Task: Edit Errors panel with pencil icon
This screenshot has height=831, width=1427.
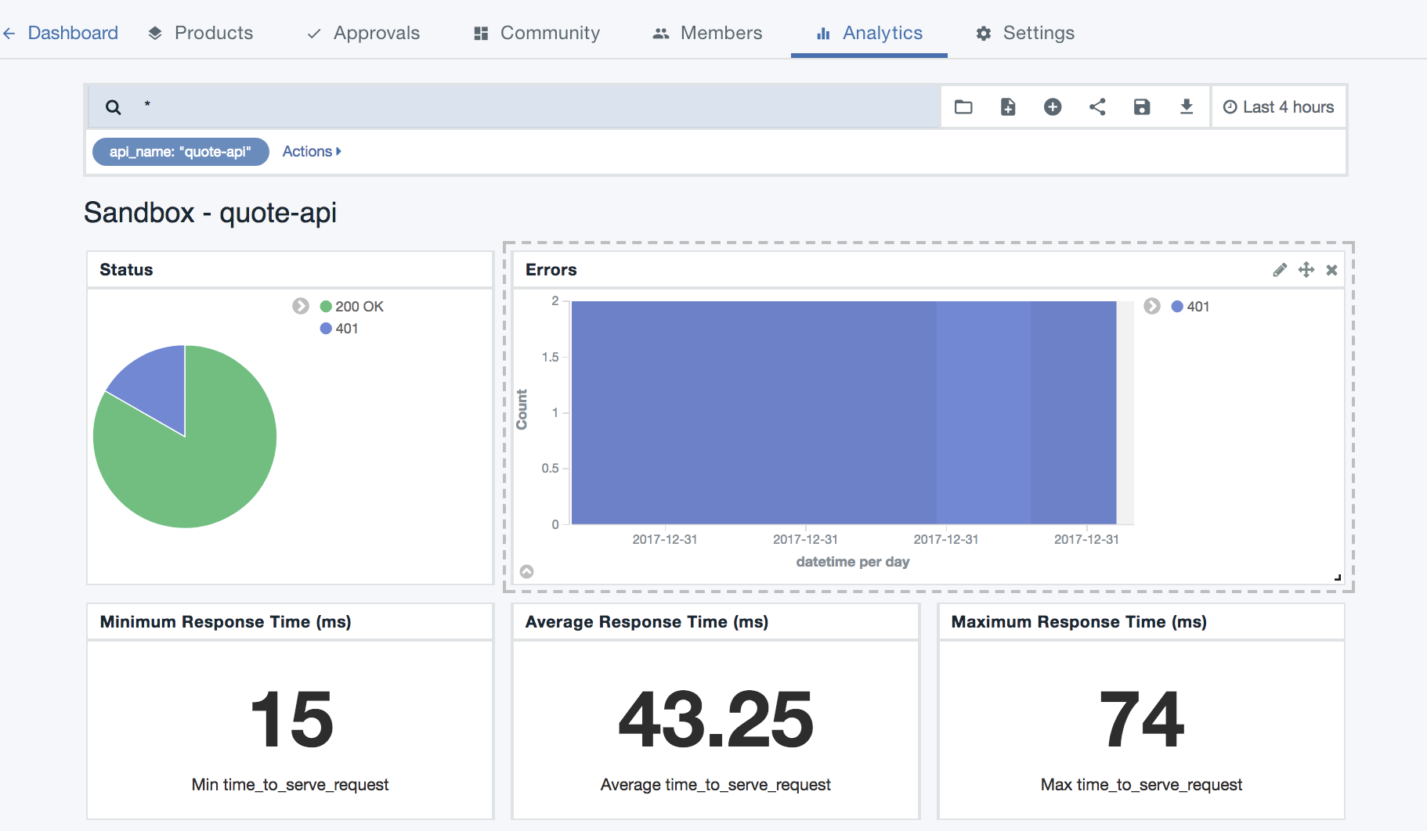Action: click(1280, 270)
